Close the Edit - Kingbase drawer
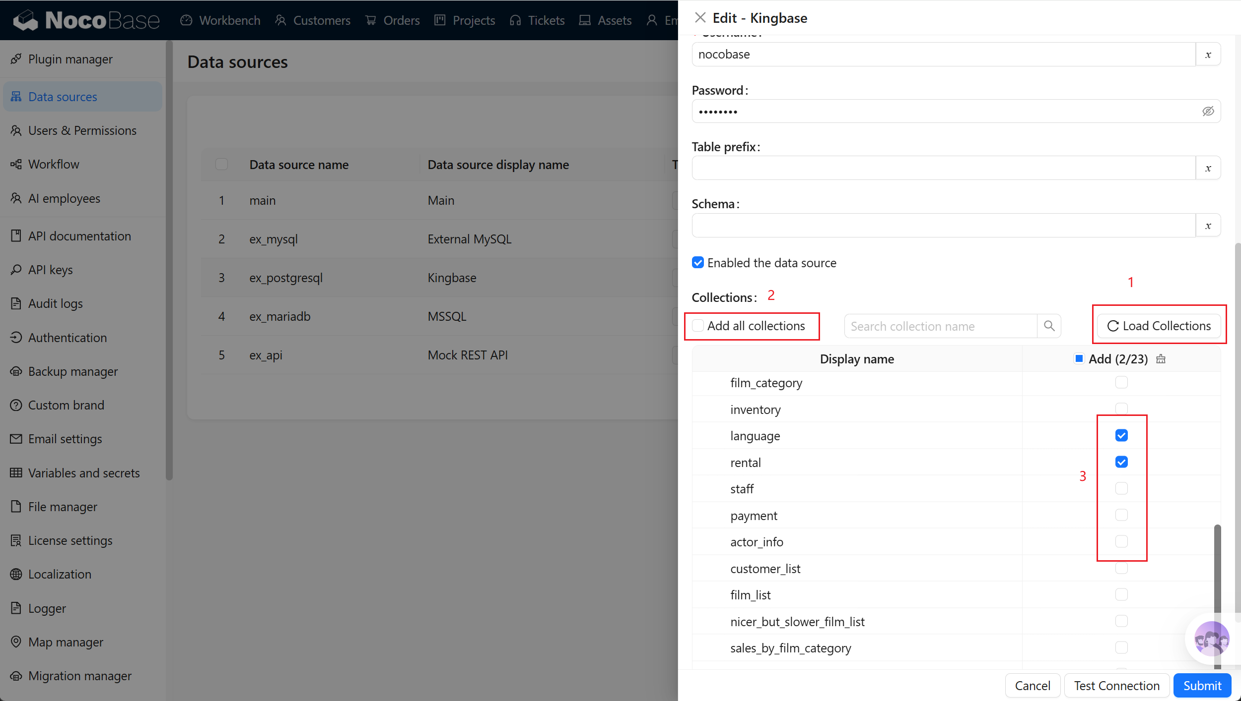Image resolution: width=1241 pixels, height=701 pixels. pyautogui.click(x=700, y=18)
